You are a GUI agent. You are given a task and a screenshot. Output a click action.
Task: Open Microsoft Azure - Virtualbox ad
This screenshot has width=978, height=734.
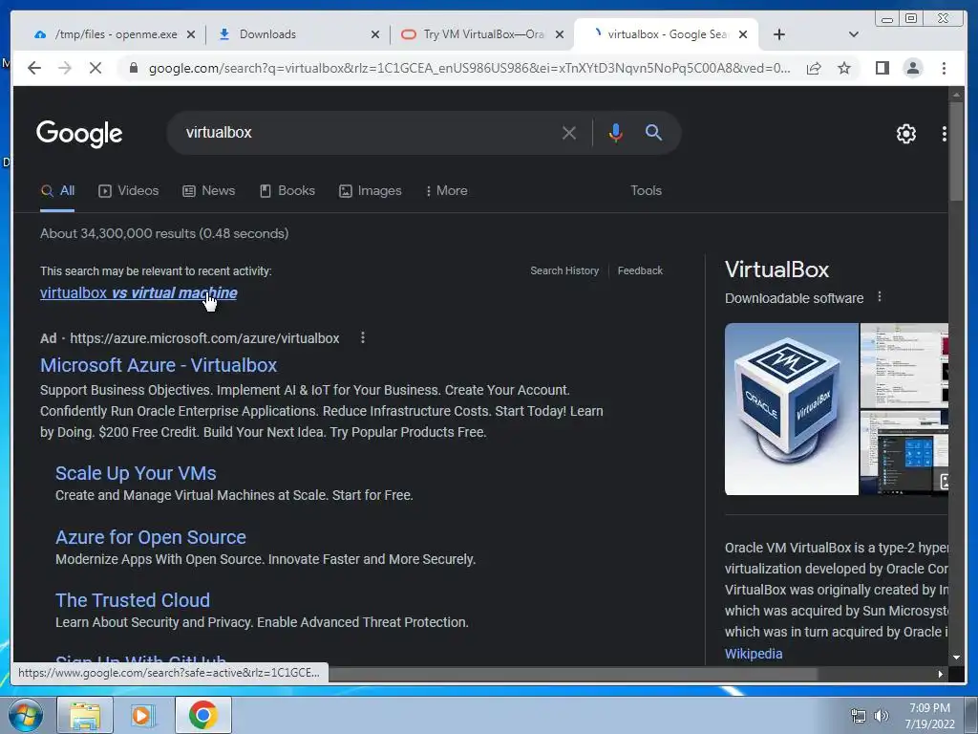click(159, 365)
